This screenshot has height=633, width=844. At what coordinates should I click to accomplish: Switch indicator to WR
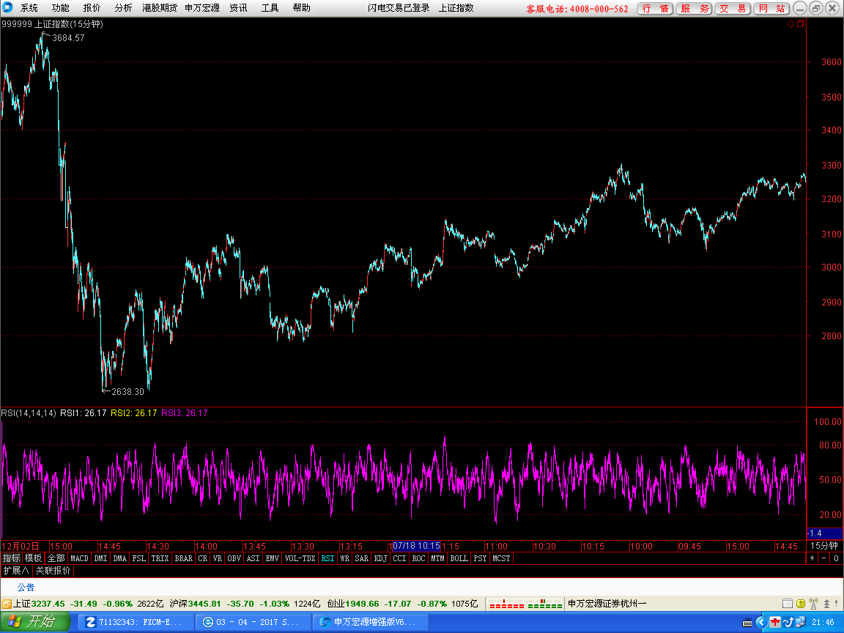[x=345, y=558]
